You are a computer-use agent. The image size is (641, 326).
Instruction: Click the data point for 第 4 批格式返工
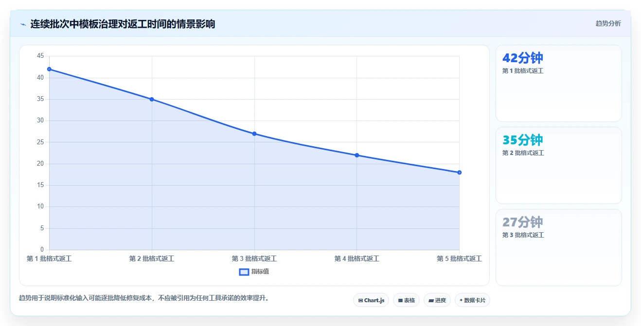357,155
